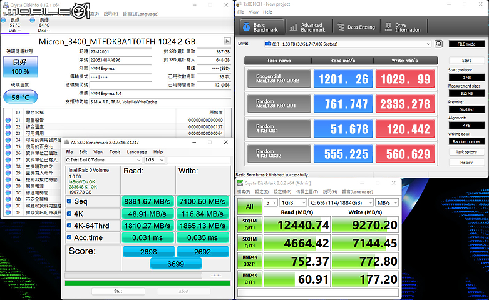Open CrystalDiskMark 佈景主題(T) menu
The image size is (489, 300).
tap(307, 192)
